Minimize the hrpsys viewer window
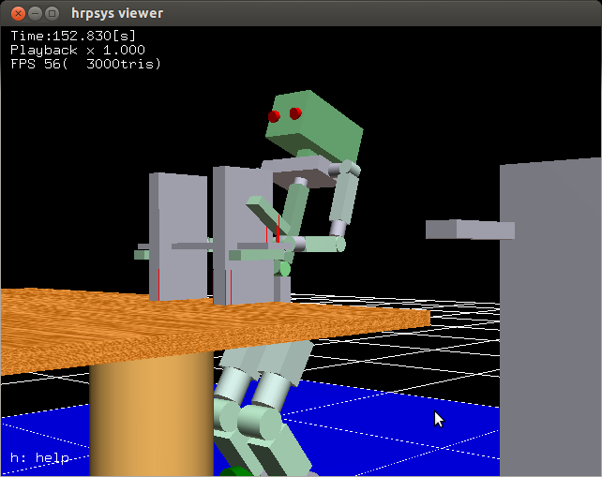602x477 pixels. (x=33, y=13)
